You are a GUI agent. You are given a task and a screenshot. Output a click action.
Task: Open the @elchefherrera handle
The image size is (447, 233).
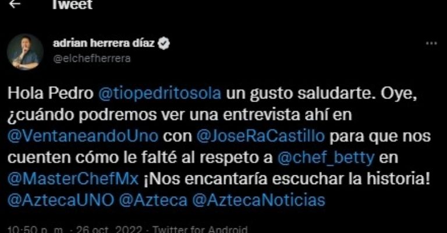[x=92, y=58]
